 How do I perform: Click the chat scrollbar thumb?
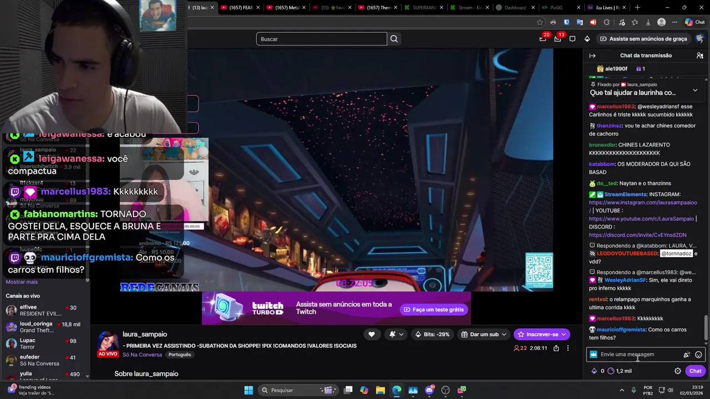tap(706, 327)
